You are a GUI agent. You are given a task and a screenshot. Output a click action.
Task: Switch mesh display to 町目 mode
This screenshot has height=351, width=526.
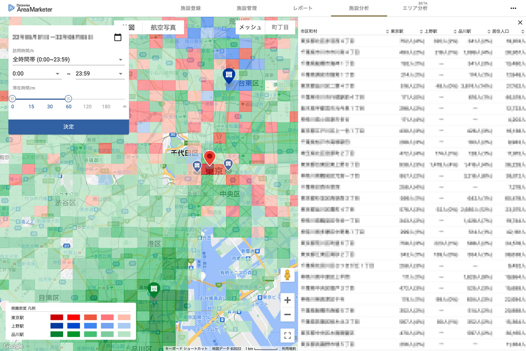pyautogui.click(x=280, y=27)
